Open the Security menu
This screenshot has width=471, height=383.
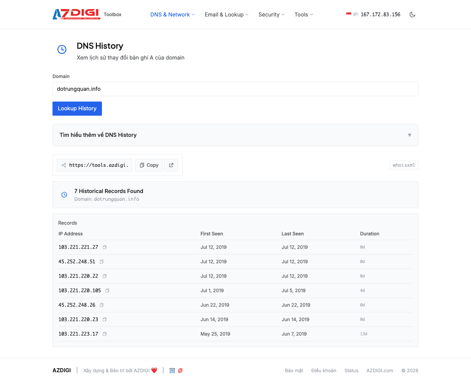tap(271, 14)
